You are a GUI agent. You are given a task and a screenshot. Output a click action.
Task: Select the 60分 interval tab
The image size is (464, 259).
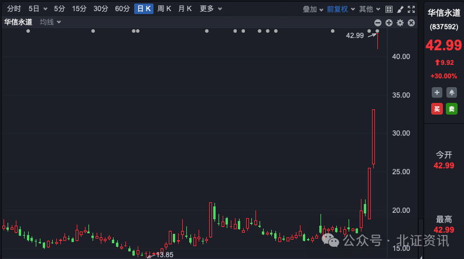point(122,9)
